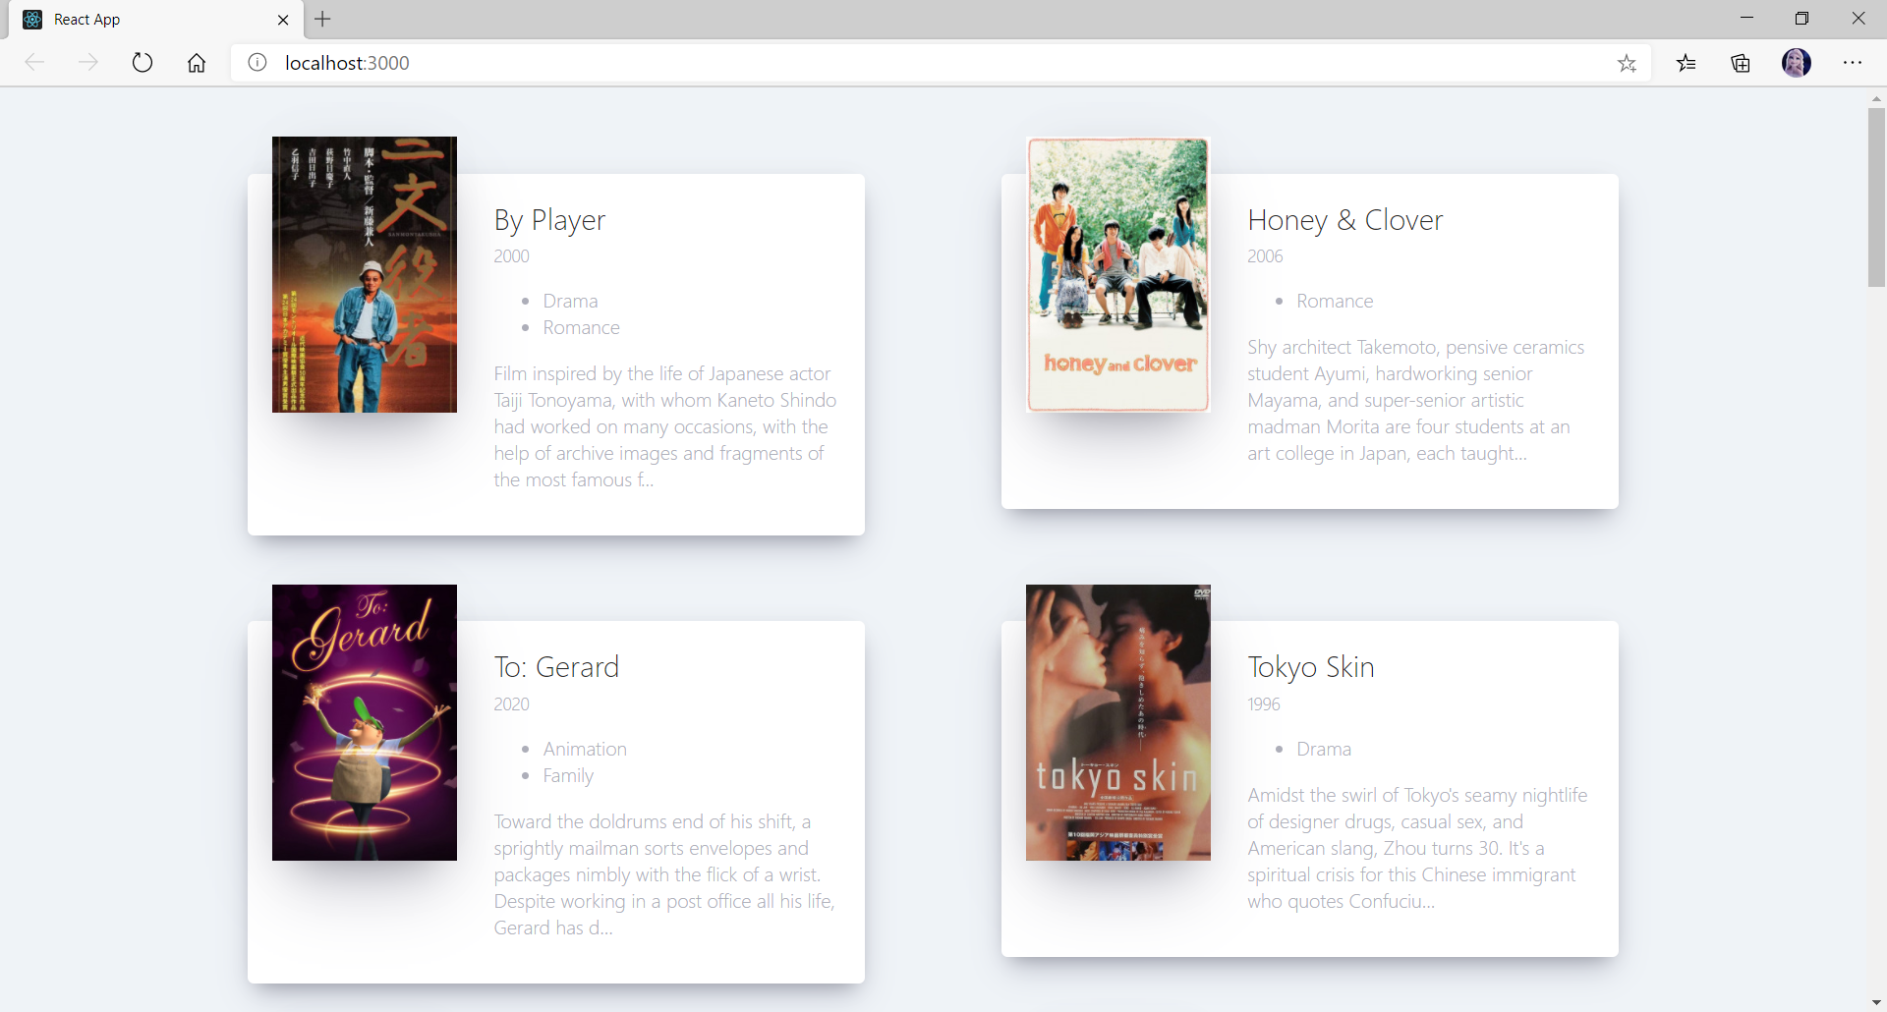Open the Honey & Clover movie details

click(1344, 219)
